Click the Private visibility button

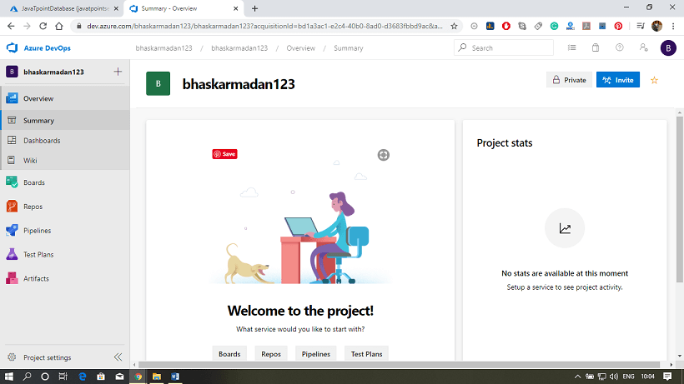tap(569, 80)
